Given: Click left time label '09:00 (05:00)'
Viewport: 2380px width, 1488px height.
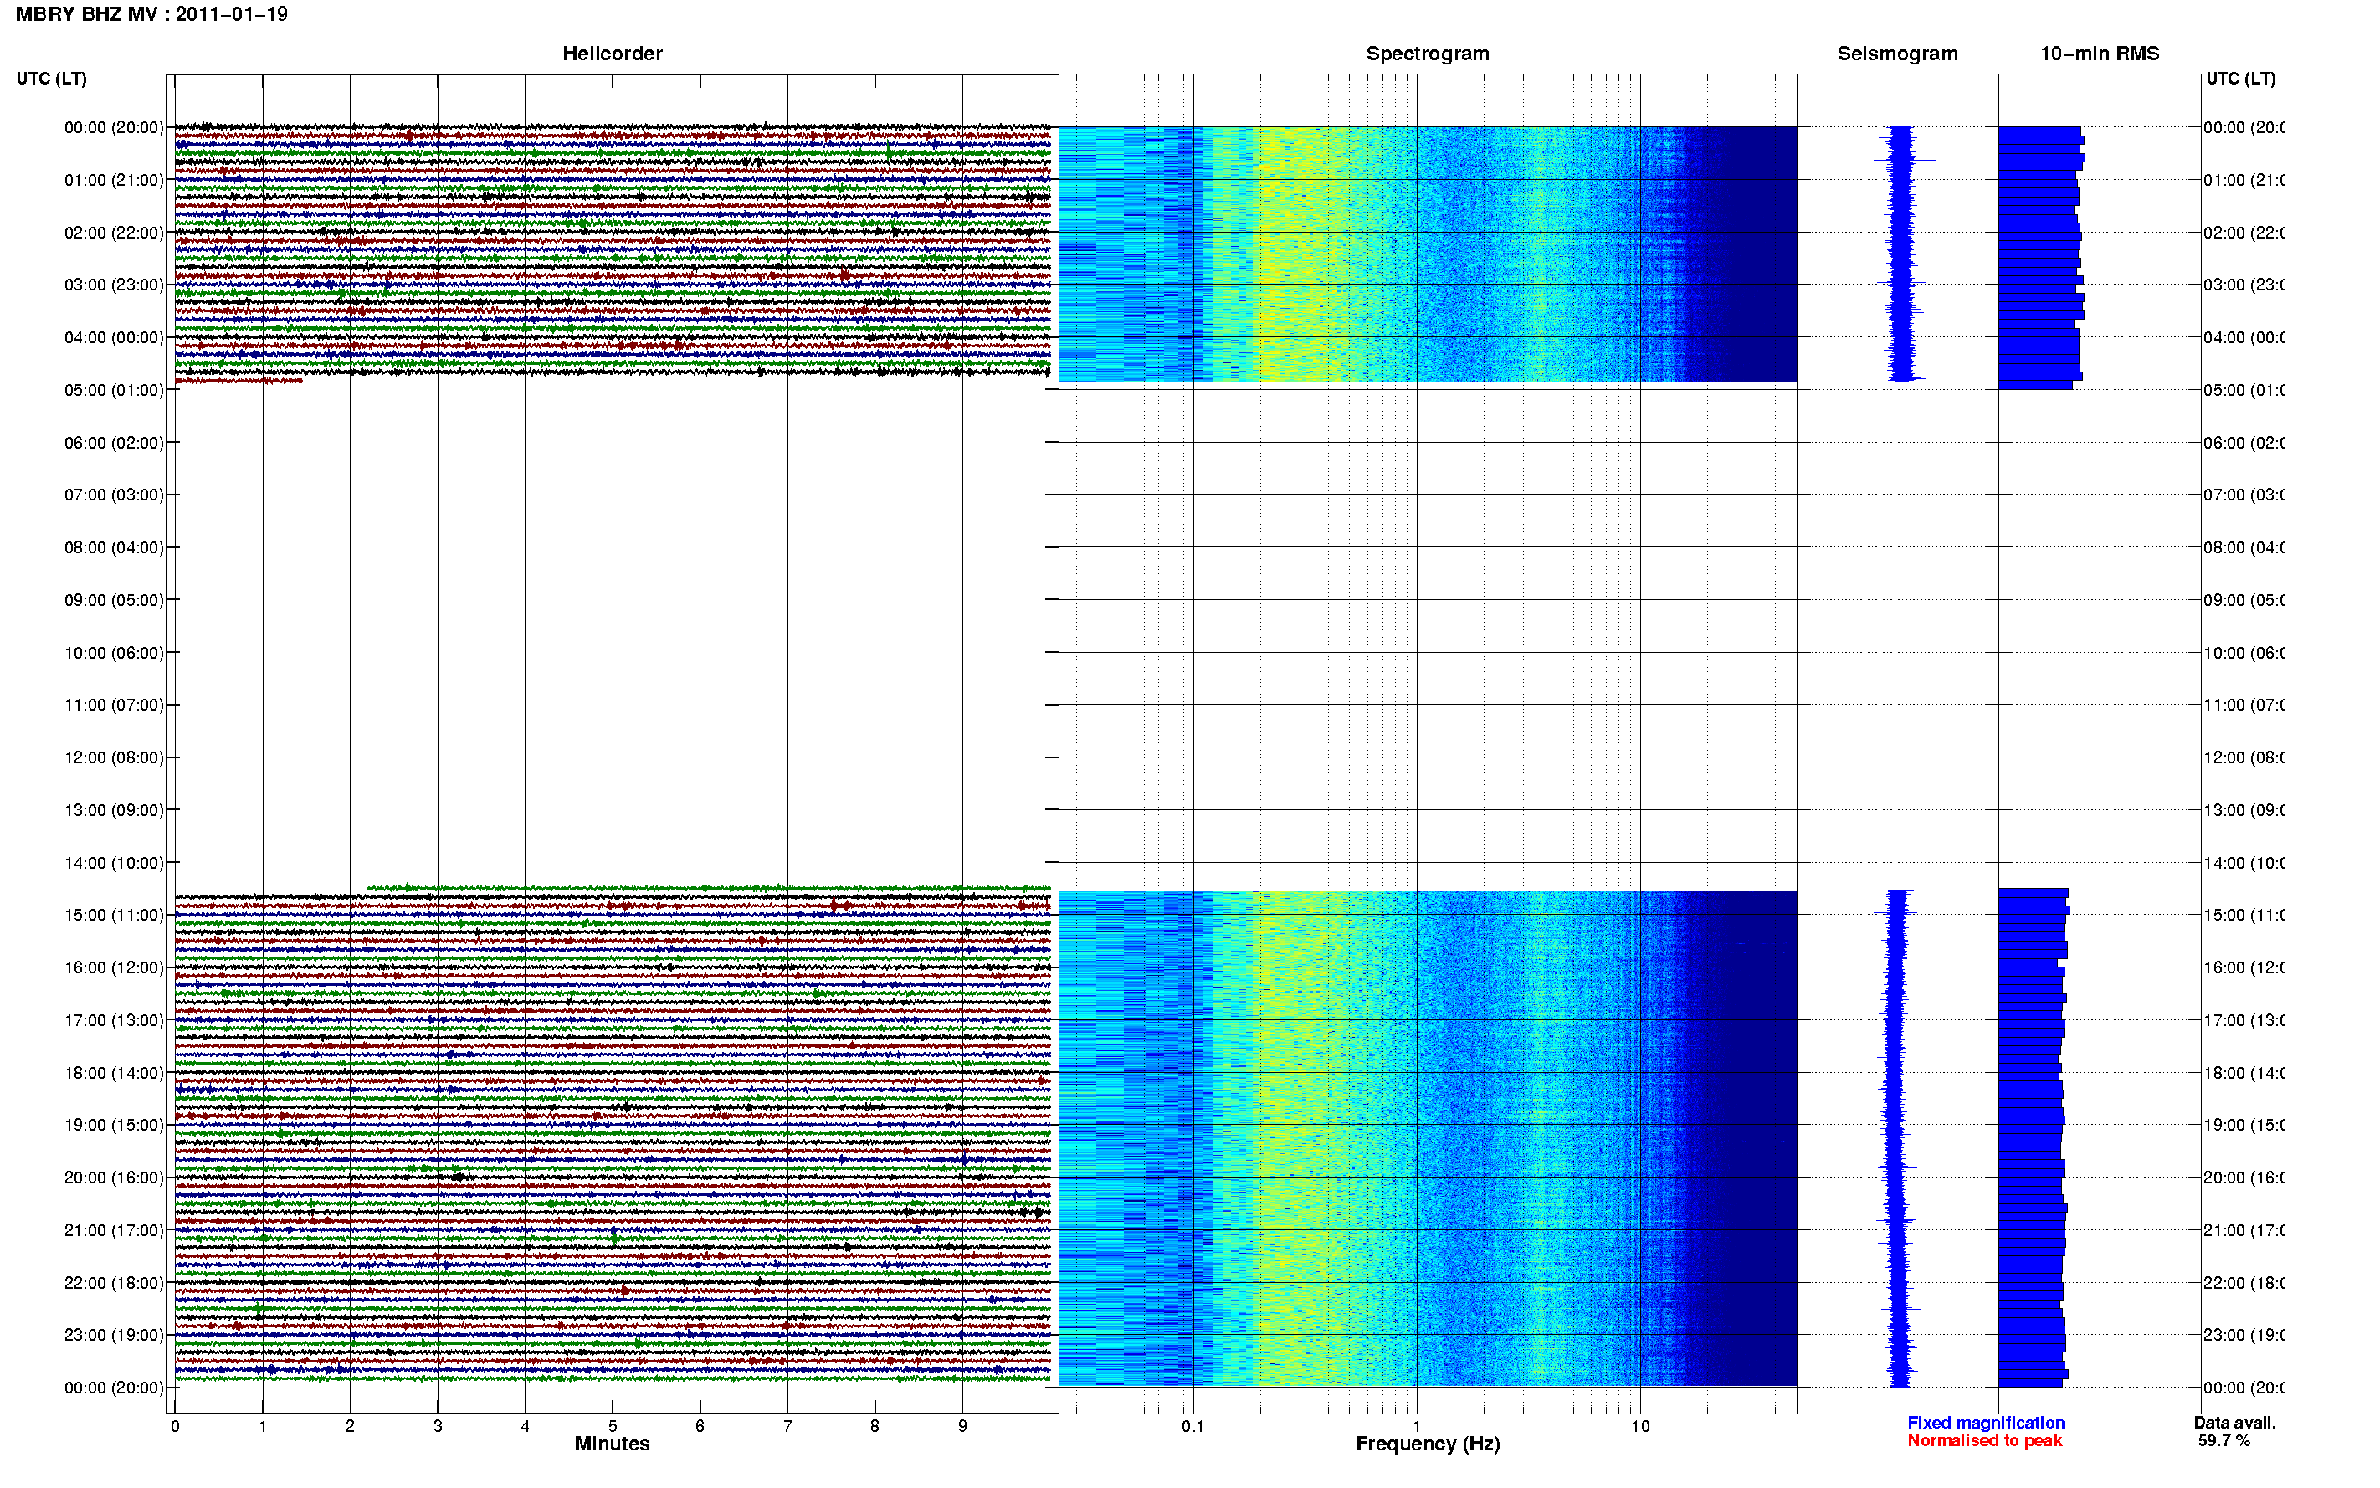Looking at the screenshot, I should (x=114, y=600).
